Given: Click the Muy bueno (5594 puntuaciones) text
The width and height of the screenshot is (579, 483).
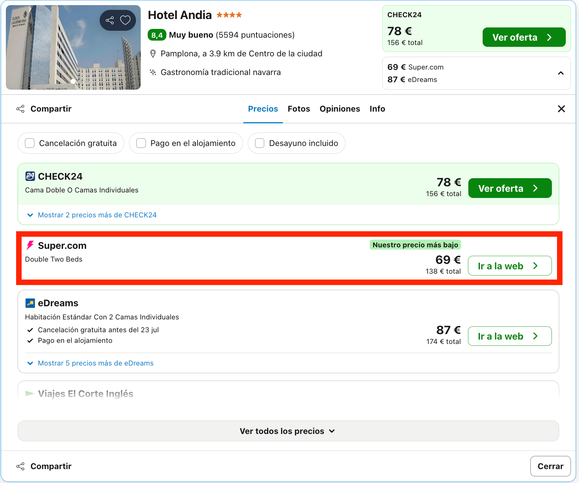Looking at the screenshot, I should click(232, 35).
